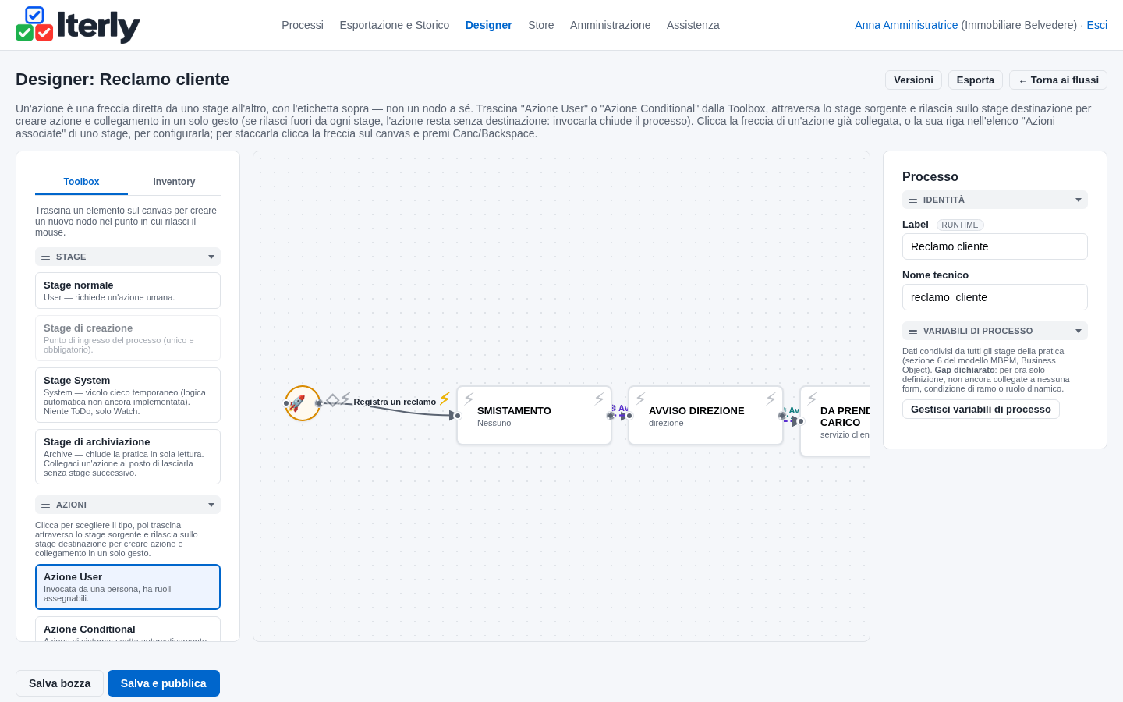Click the Label input field
The width and height of the screenshot is (1123, 702).
coord(995,246)
